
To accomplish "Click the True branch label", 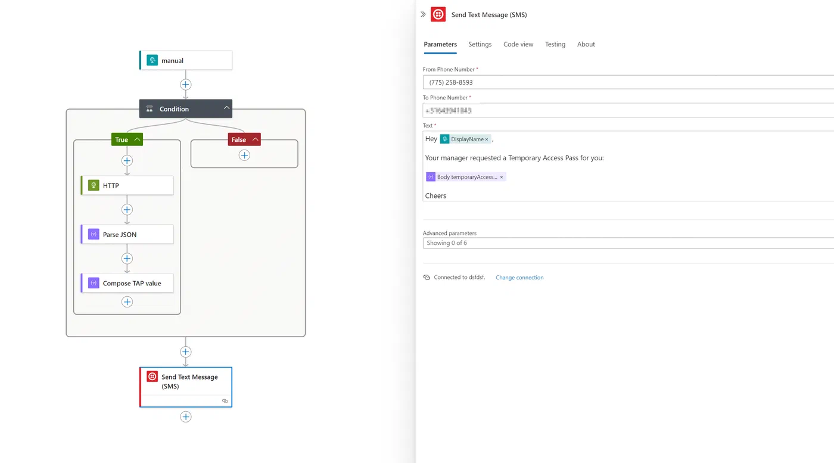I will (x=122, y=139).
